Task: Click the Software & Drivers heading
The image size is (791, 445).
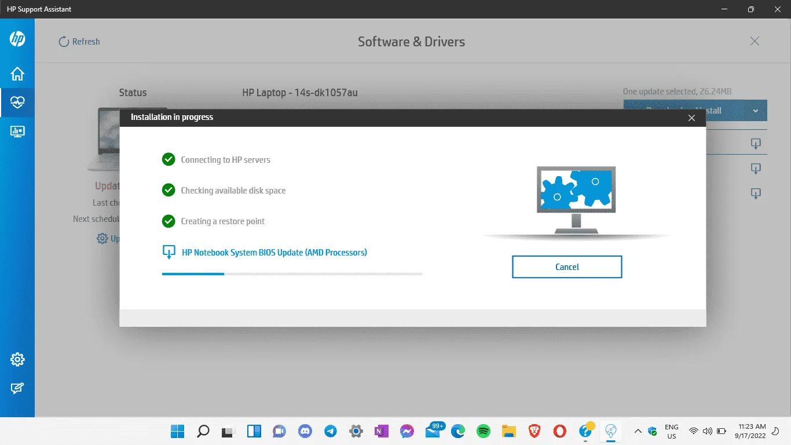Action: [411, 42]
